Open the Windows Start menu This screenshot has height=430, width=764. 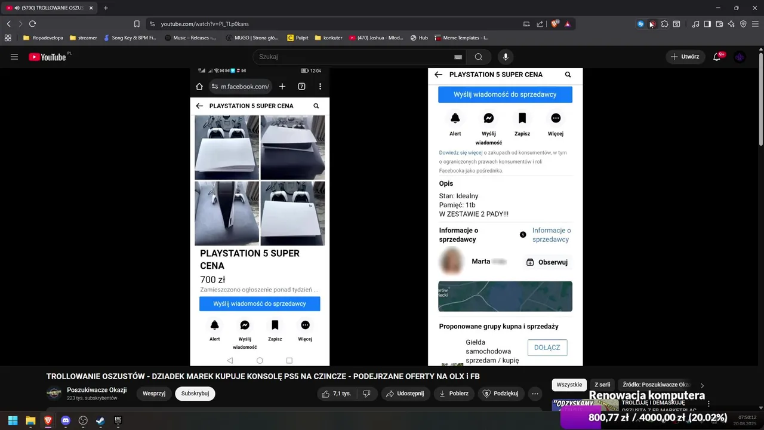[13, 420]
